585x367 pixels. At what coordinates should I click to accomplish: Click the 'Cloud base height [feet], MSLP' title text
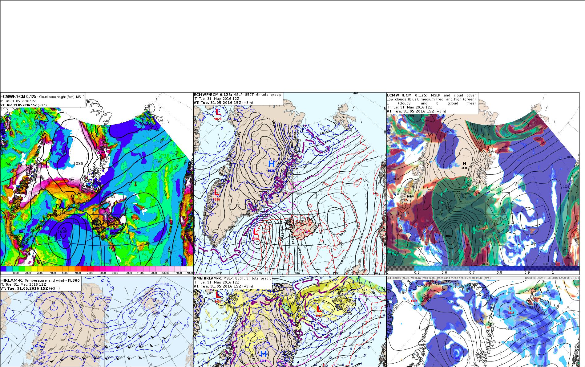(x=62, y=97)
